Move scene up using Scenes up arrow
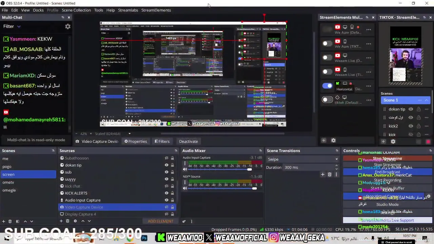The image size is (434, 244). coord(25,221)
